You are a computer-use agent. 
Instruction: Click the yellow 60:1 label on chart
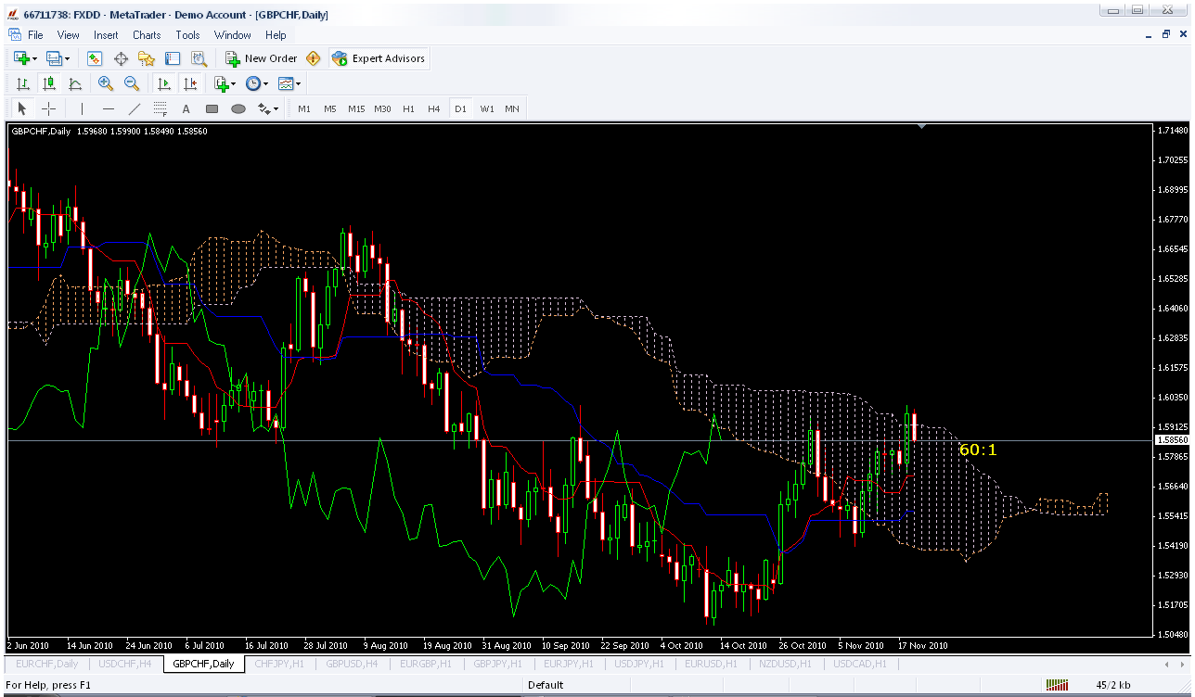978,450
